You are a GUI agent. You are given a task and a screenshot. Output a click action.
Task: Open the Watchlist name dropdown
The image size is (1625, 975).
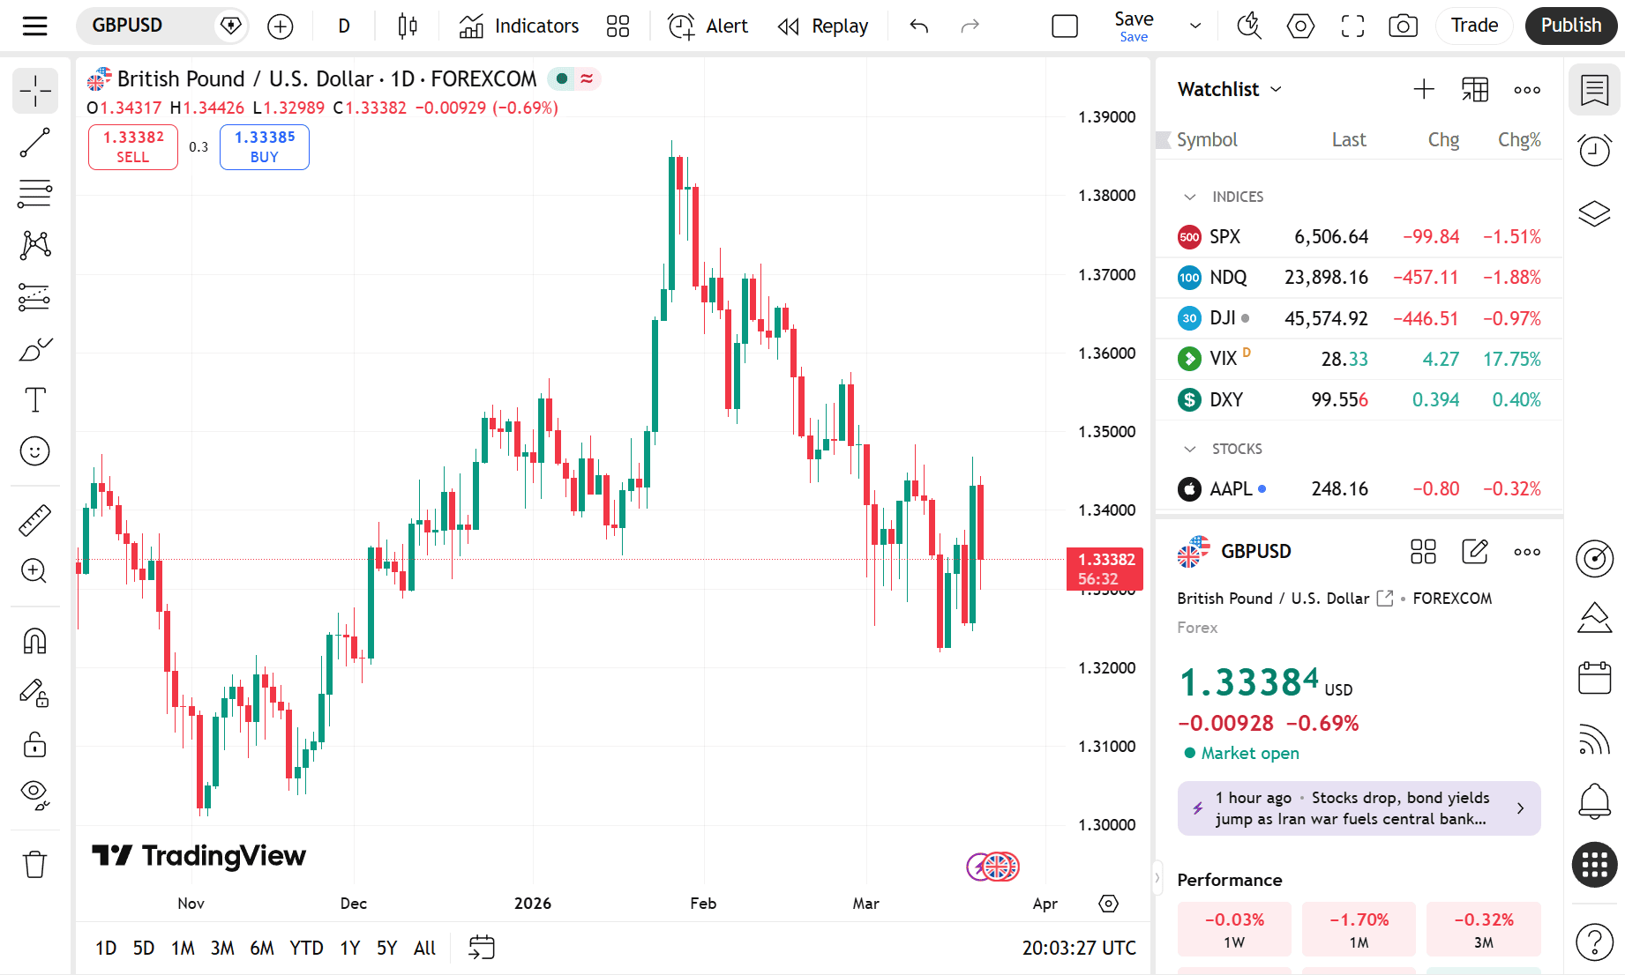coord(1230,89)
